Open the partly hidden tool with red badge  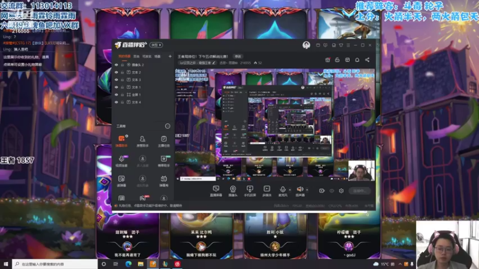point(143,198)
